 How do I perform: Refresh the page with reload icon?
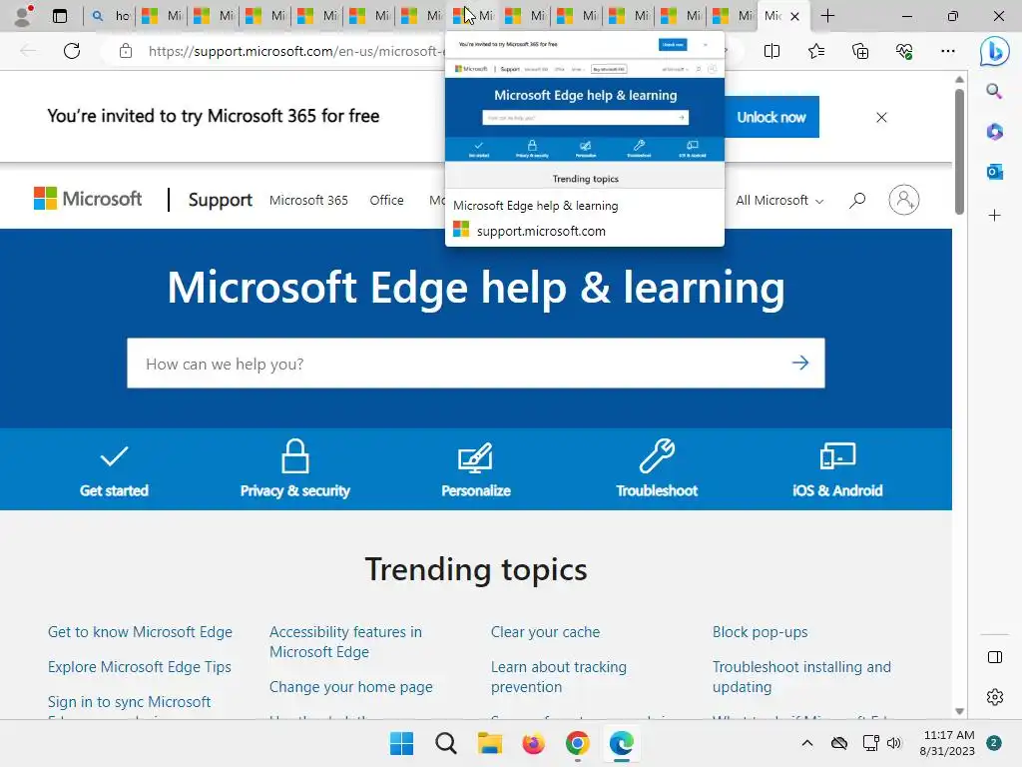(x=72, y=51)
